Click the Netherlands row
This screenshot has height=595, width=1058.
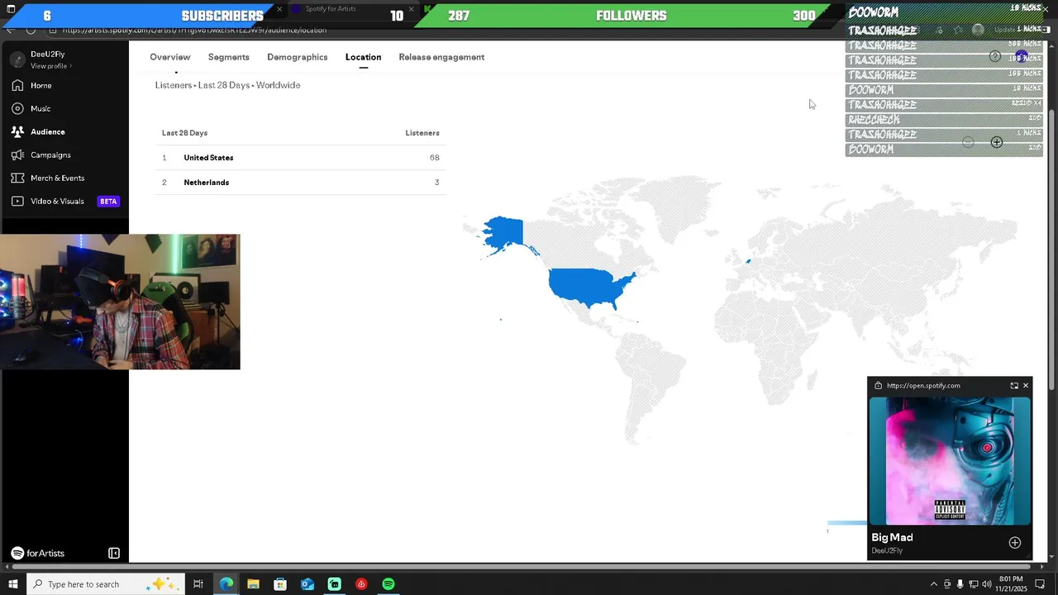(x=301, y=183)
